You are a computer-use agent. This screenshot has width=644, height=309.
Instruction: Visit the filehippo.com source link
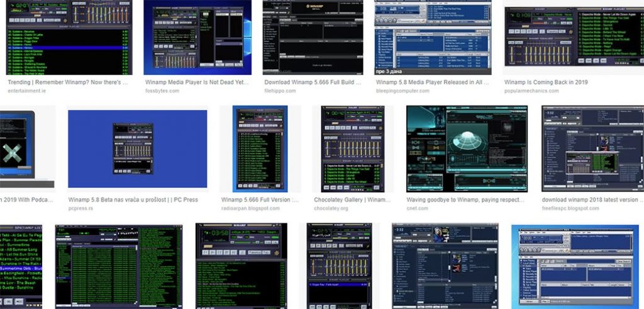[280, 90]
